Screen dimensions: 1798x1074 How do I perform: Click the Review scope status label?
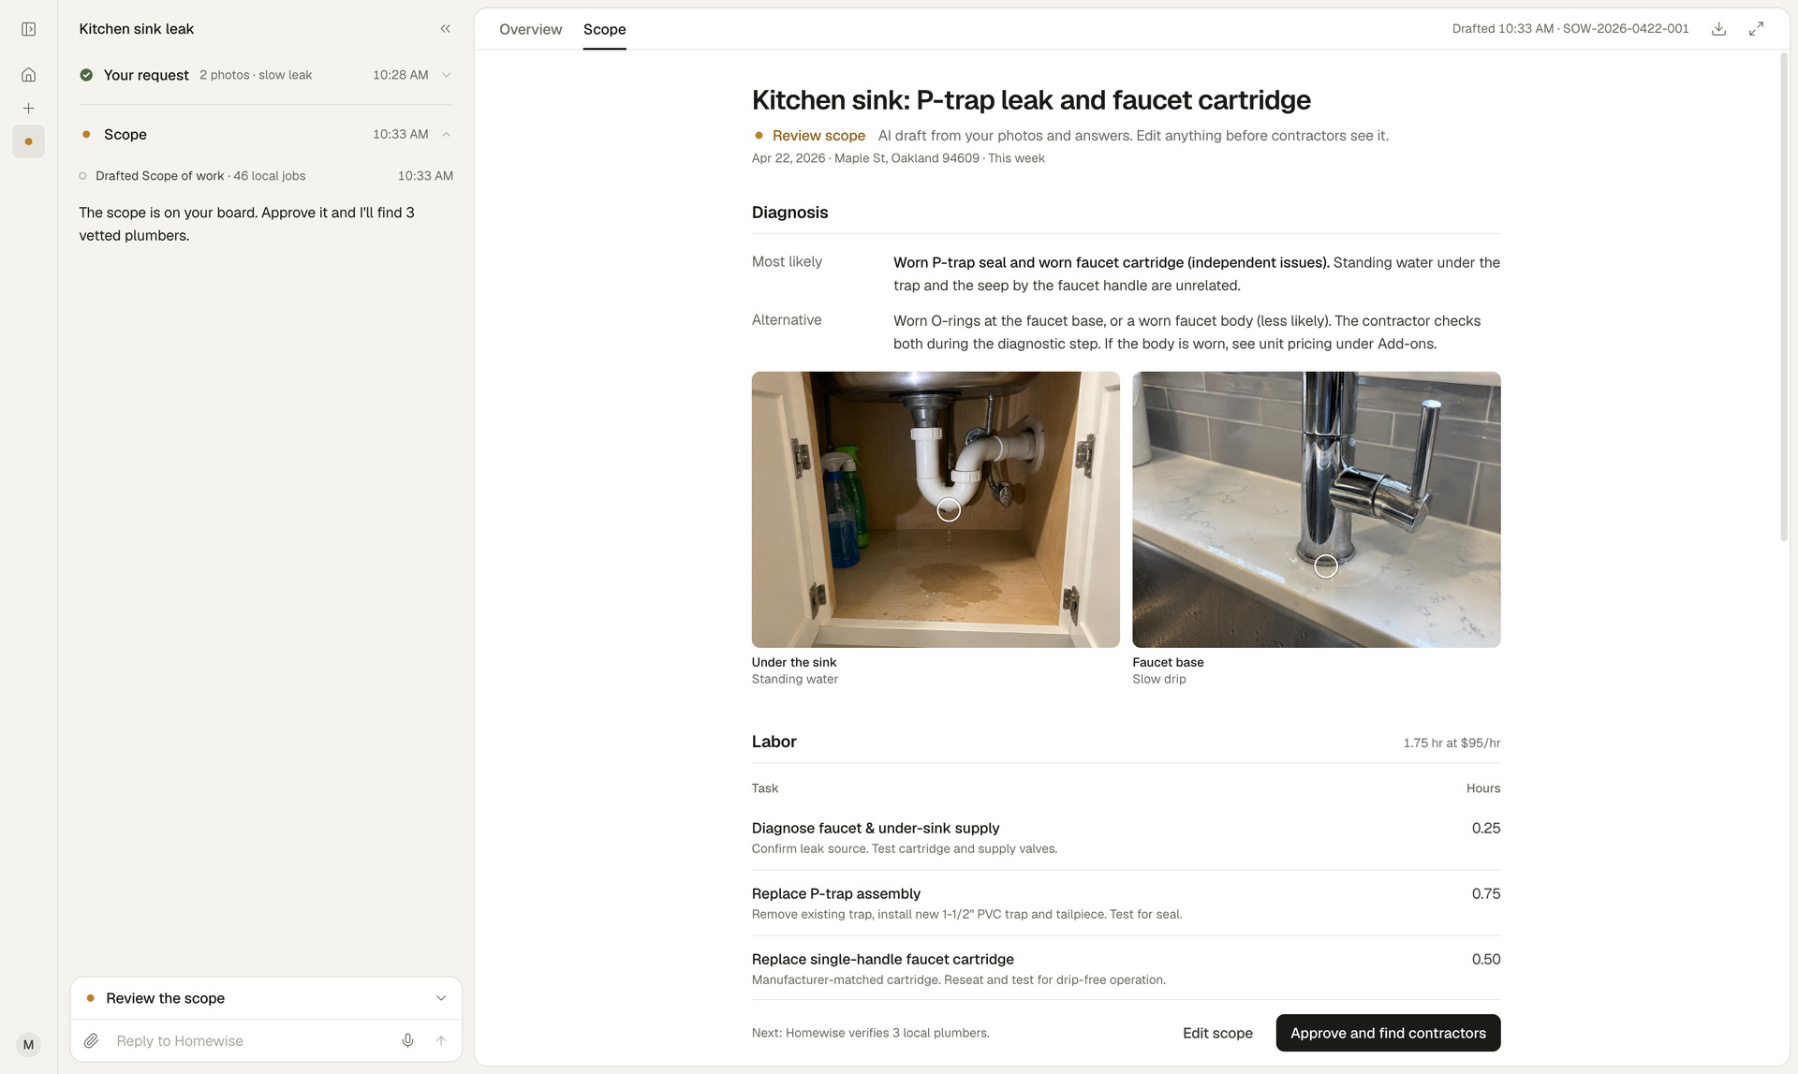click(x=818, y=136)
